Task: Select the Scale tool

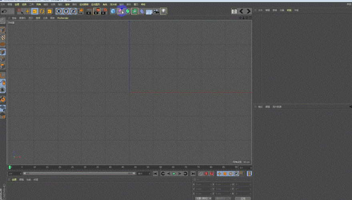Action: (35, 11)
